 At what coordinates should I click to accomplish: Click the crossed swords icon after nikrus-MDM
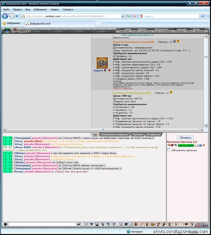click(x=204, y=145)
